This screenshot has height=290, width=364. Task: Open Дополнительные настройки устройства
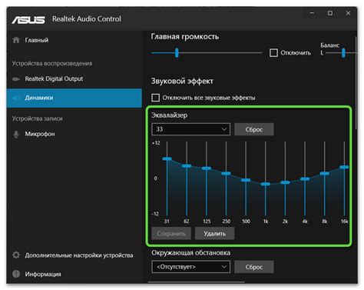click(x=74, y=255)
